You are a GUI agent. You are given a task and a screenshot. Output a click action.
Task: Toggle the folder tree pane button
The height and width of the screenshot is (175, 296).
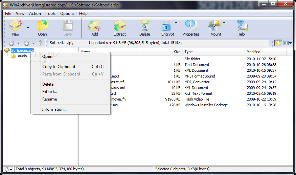tap(278, 43)
